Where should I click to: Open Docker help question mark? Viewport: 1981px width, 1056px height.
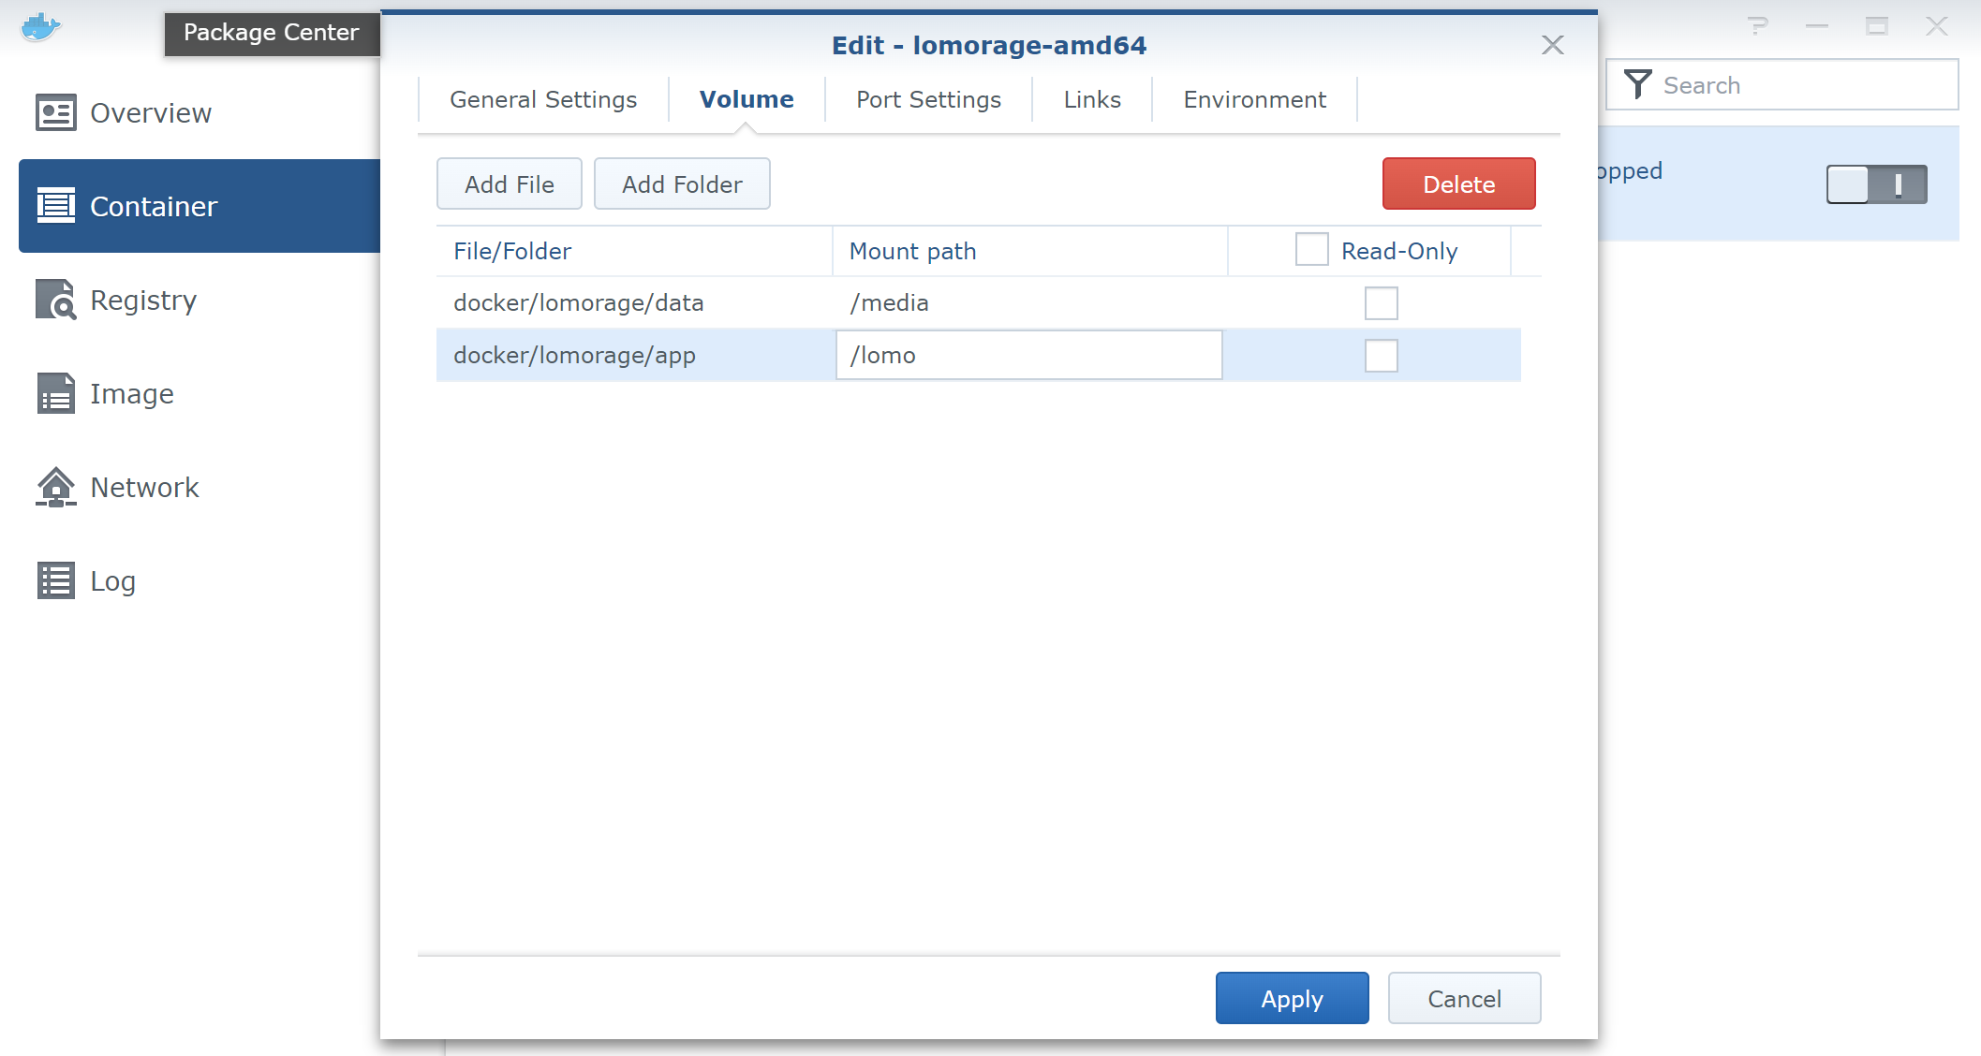pyautogui.click(x=1758, y=26)
